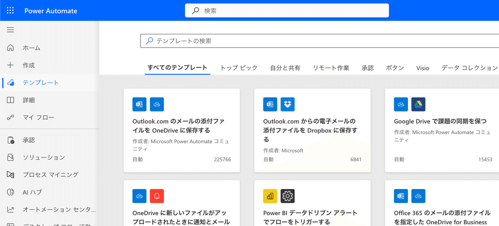The width and height of the screenshot is (499, 226).
Task: Open Power BI データドリブン アラート template
Action: click(x=312, y=203)
